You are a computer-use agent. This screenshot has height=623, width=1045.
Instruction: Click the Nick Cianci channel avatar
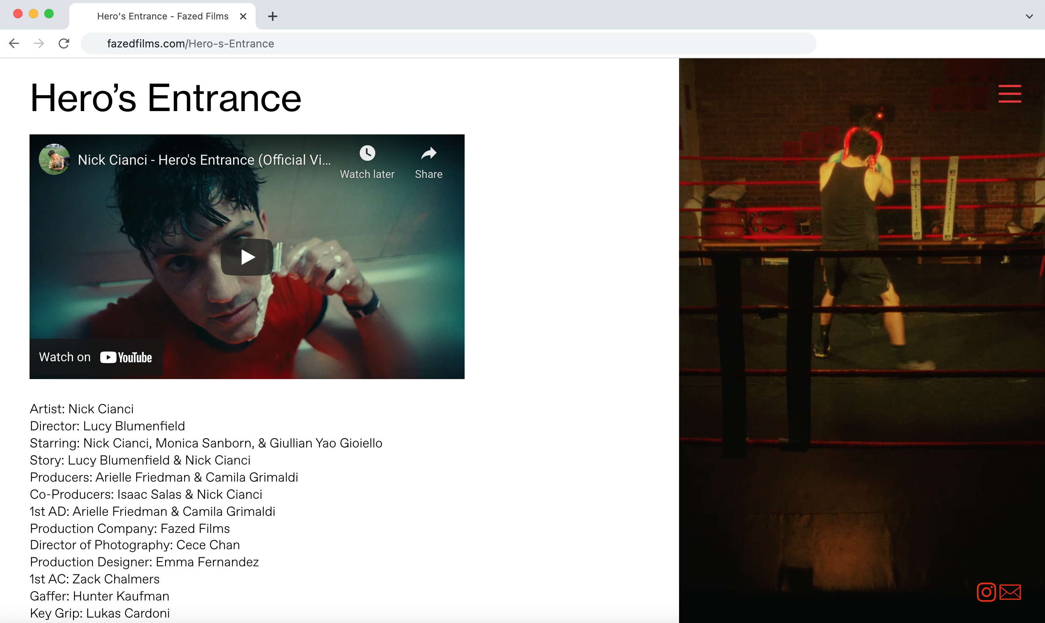[54, 160]
